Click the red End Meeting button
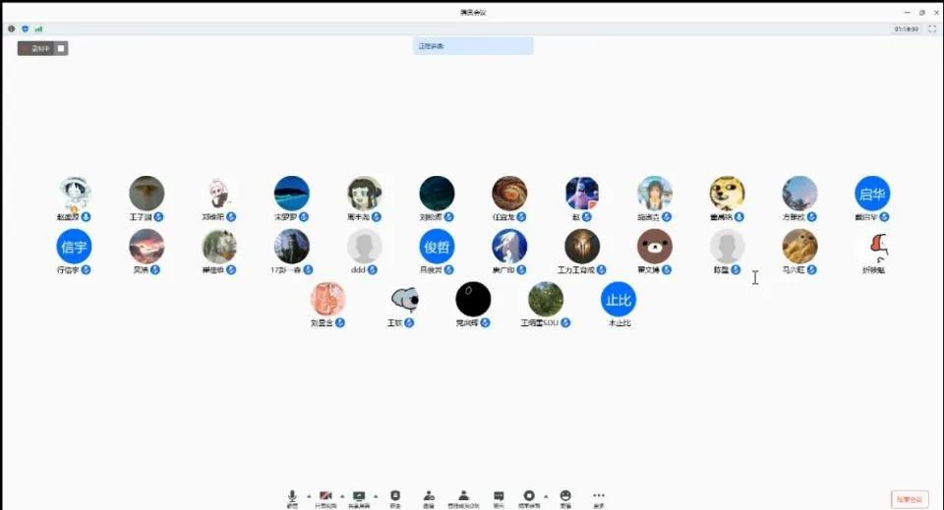944x510 pixels. 910,499
